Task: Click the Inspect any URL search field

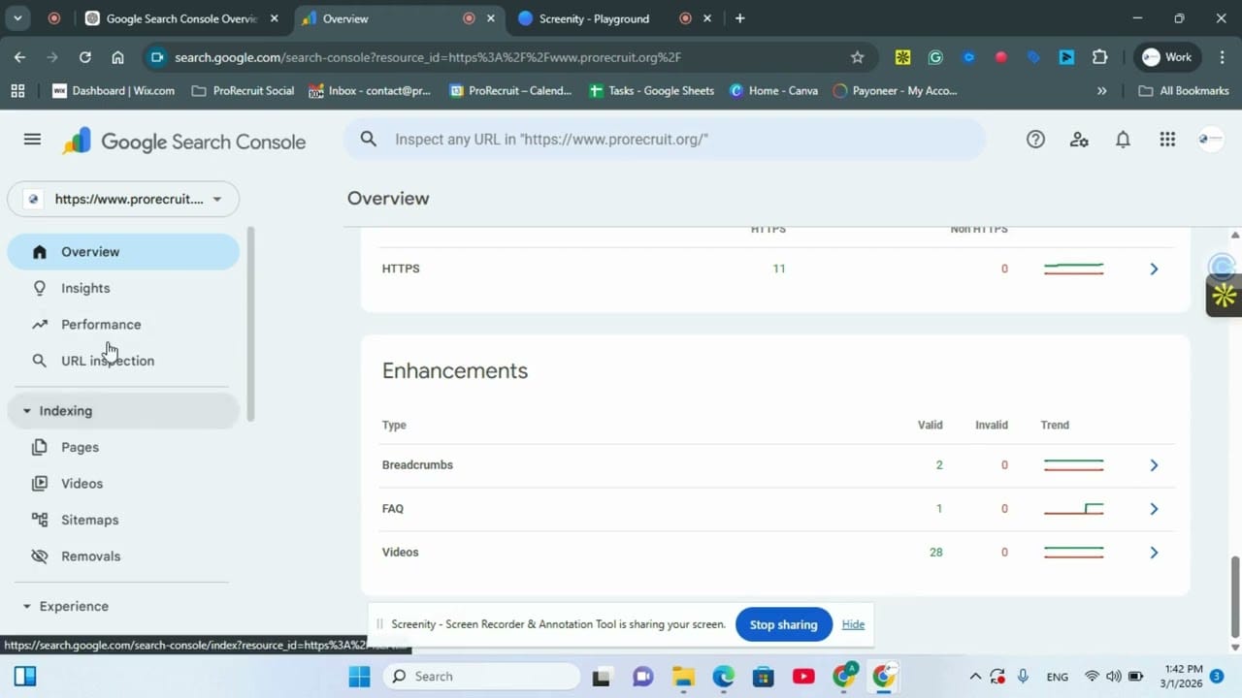Action: [x=665, y=140]
